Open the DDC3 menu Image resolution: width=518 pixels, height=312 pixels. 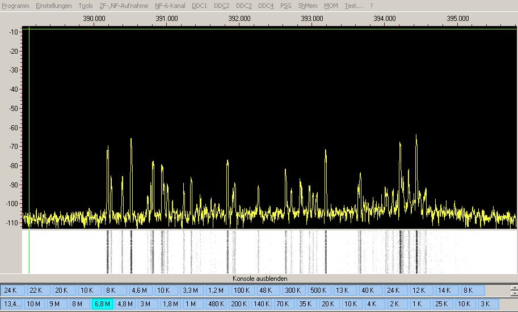(x=244, y=6)
